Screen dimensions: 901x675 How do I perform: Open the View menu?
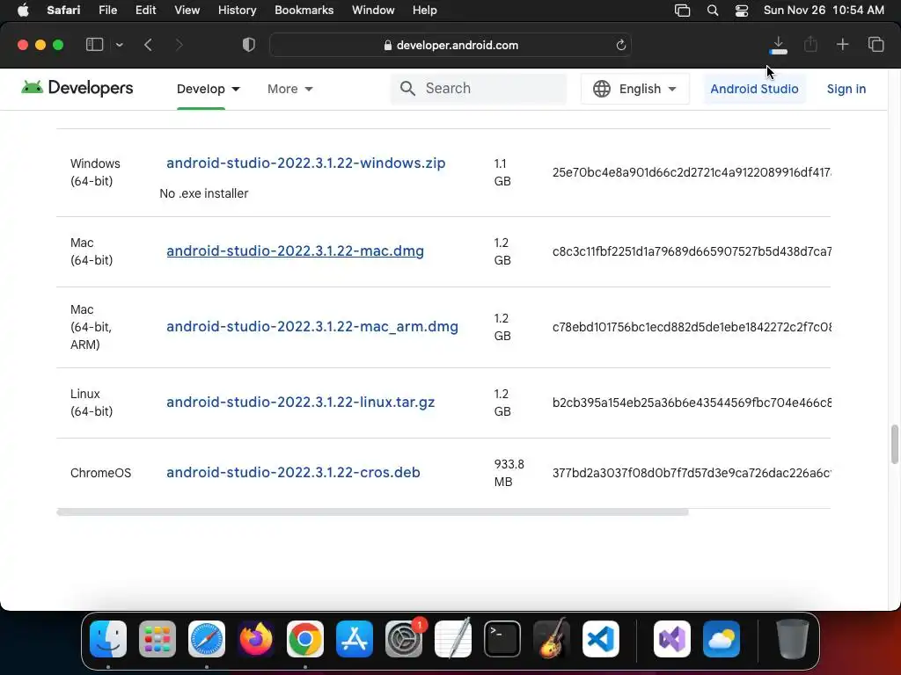click(x=187, y=11)
